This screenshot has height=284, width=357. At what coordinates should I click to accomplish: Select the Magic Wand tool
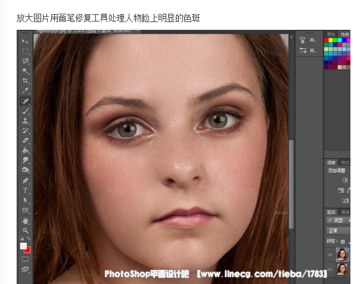click(25, 70)
